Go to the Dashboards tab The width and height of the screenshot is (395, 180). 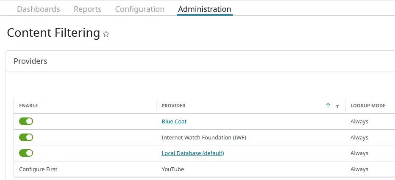39,9
